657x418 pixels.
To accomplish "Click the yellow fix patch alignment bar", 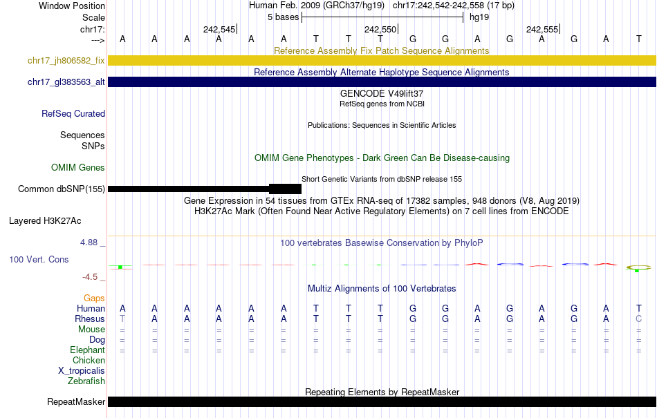I will tap(382, 60).
